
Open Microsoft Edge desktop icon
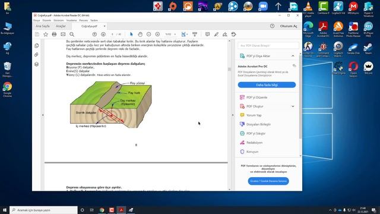click(308, 29)
